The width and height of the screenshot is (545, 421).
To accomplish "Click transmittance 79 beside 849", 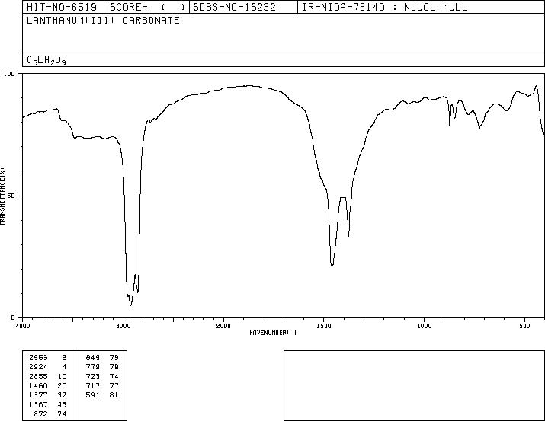I will (x=114, y=358).
